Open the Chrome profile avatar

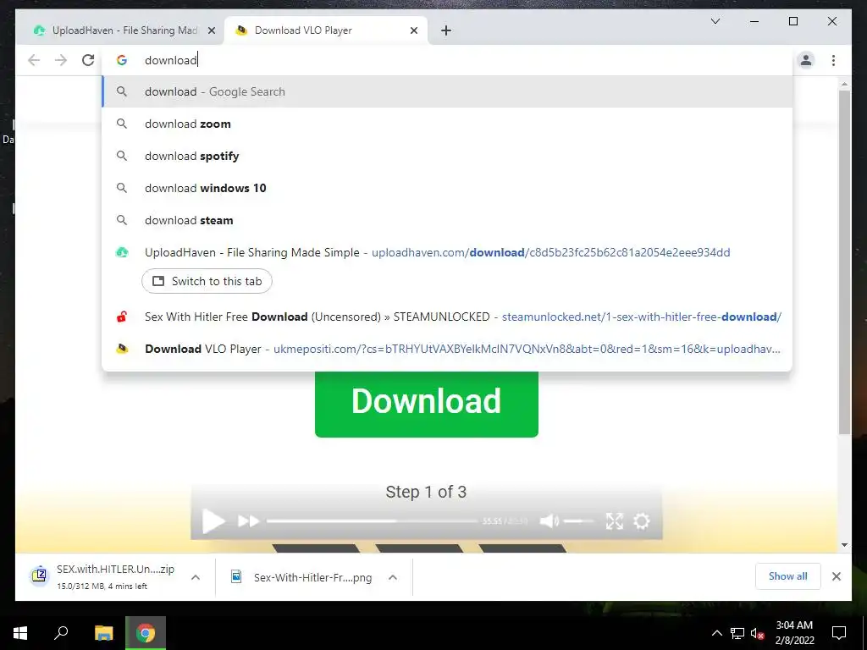click(806, 60)
